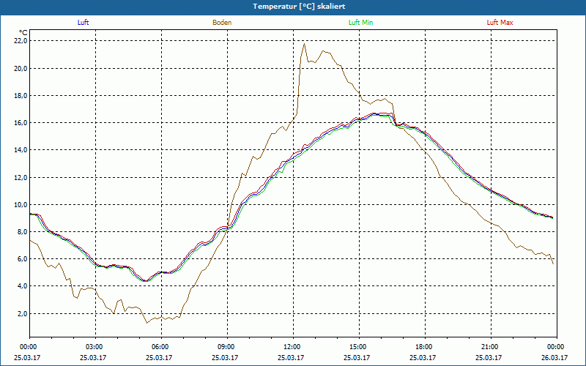This screenshot has width=586, height=366.
Task: Click the °C unit label on y-axis
Action: (x=23, y=33)
